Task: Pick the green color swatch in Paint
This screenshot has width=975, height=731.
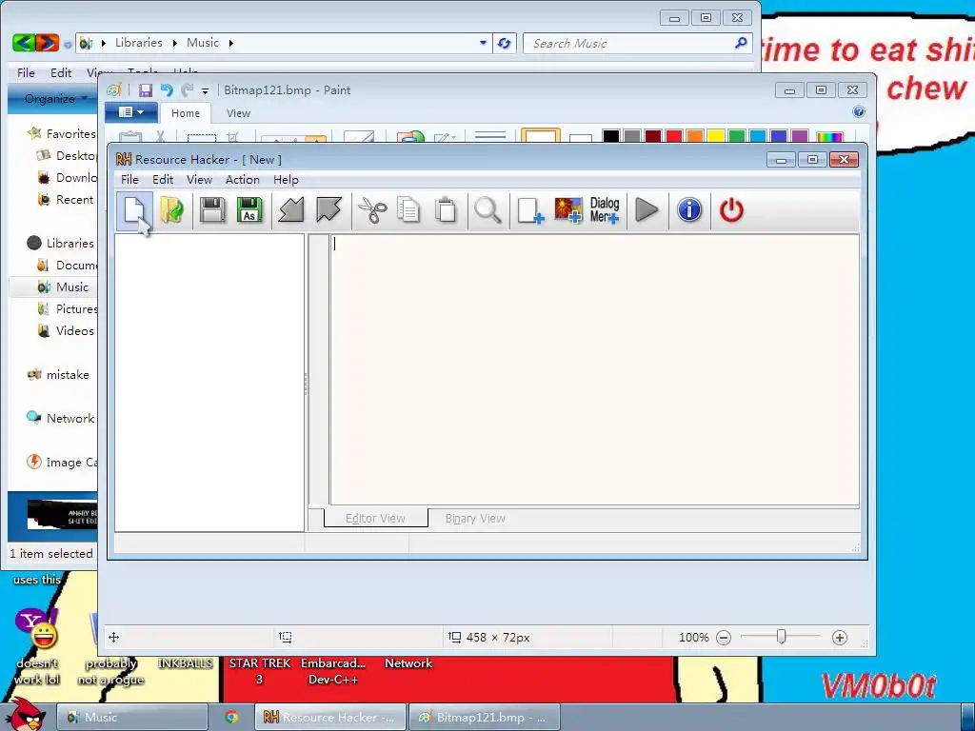Action: [x=737, y=135]
